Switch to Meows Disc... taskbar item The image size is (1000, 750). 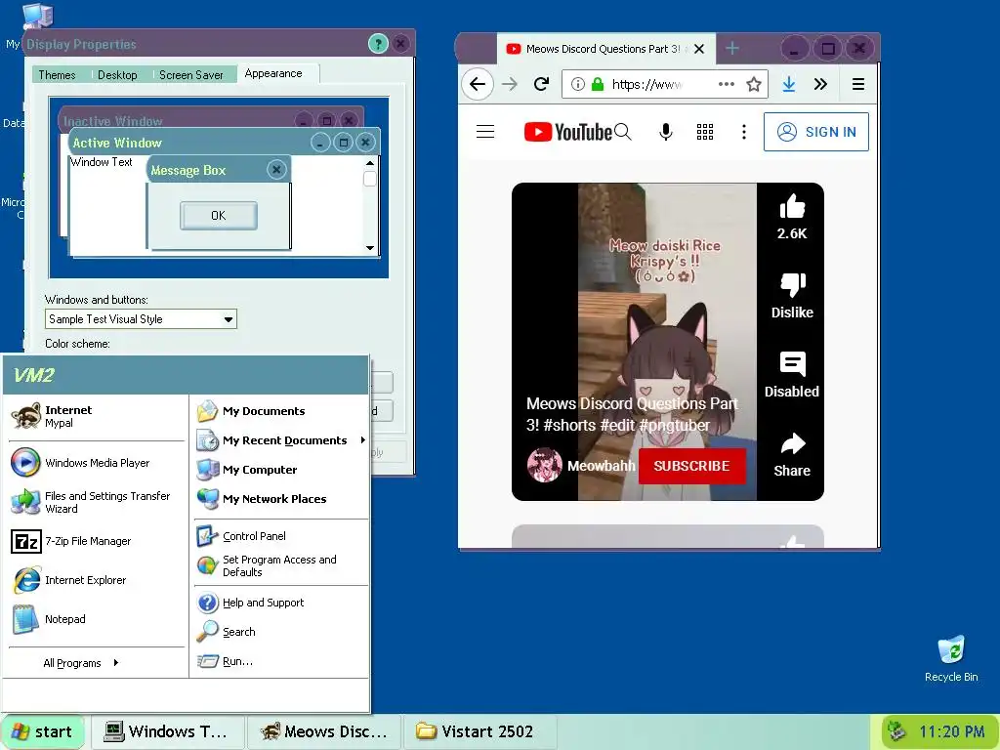pyautogui.click(x=324, y=731)
